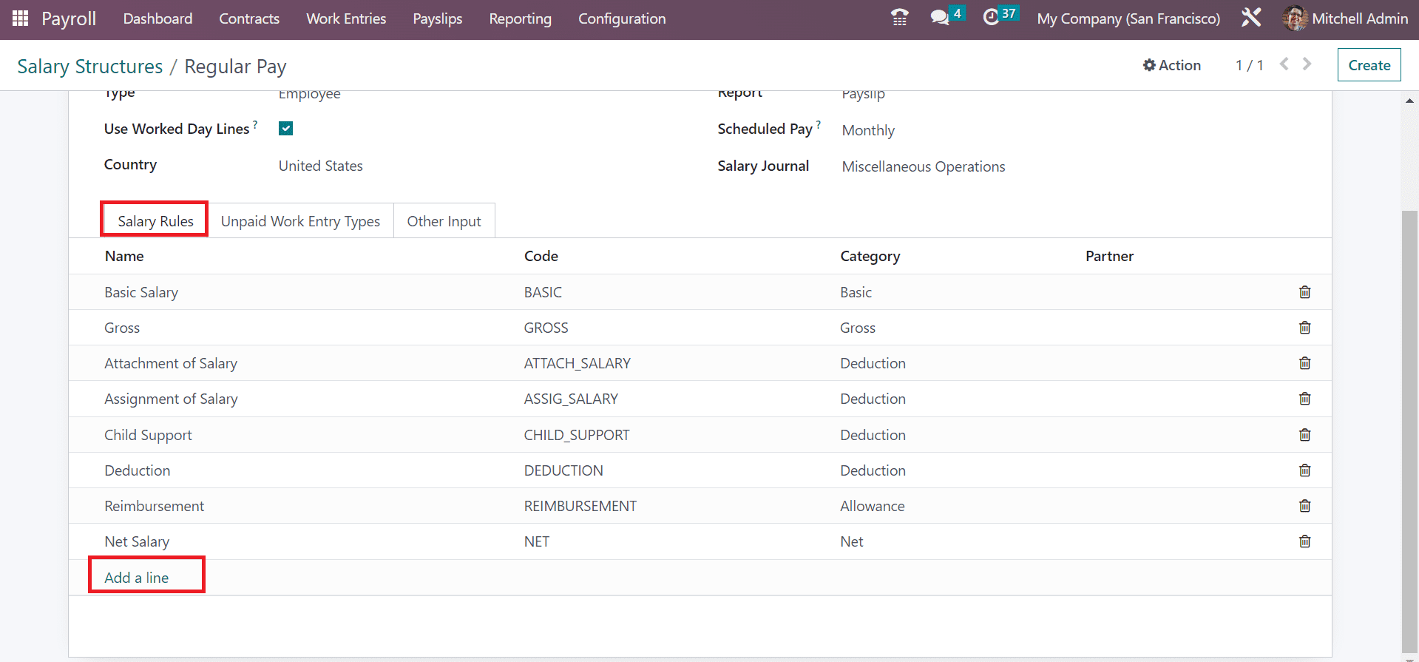Click the Add a line link
This screenshot has width=1419, height=662.
tap(137, 578)
